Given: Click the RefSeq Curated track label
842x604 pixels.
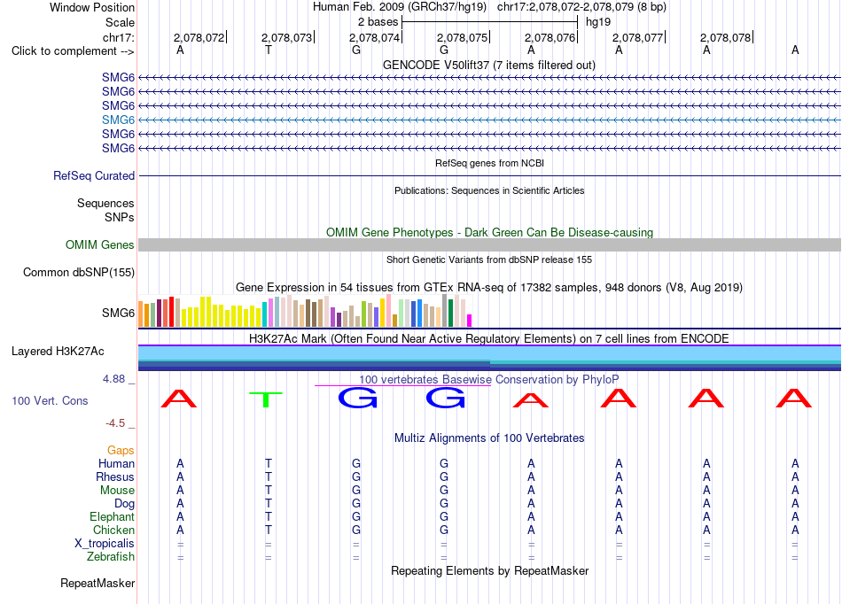Looking at the screenshot, I should (x=94, y=176).
